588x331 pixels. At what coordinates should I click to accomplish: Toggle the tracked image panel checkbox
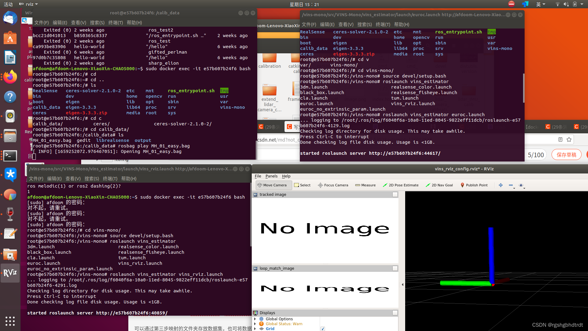395,194
